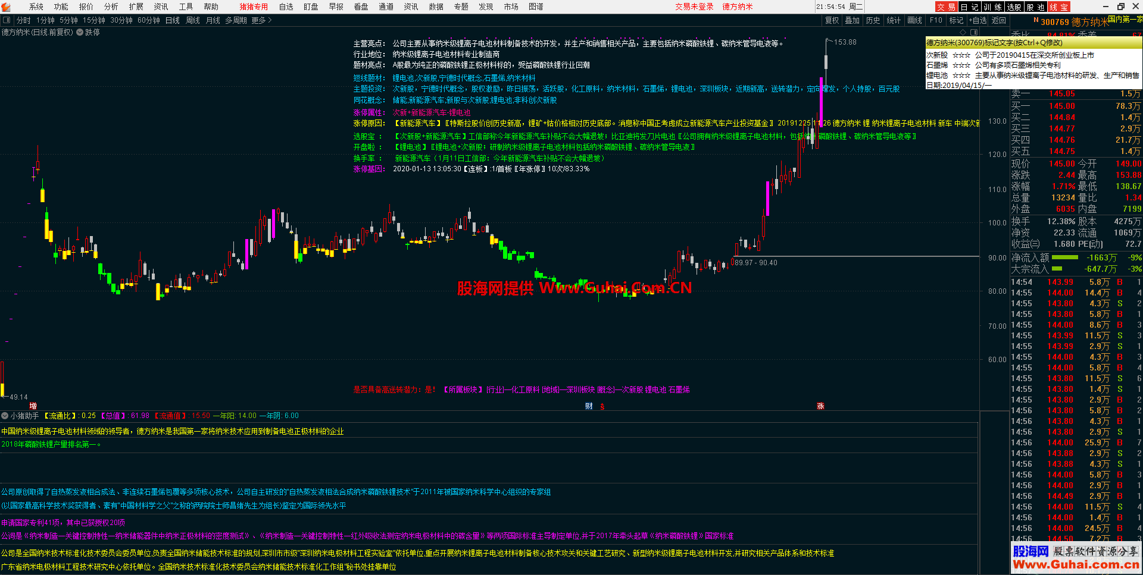The width and height of the screenshot is (1143, 575).
Task: Open the 分析 menu
Action: click(111, 7)
